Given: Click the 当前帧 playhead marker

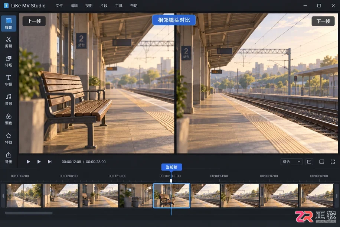Looking at the screenshot, I should click(x=171, y=167).
